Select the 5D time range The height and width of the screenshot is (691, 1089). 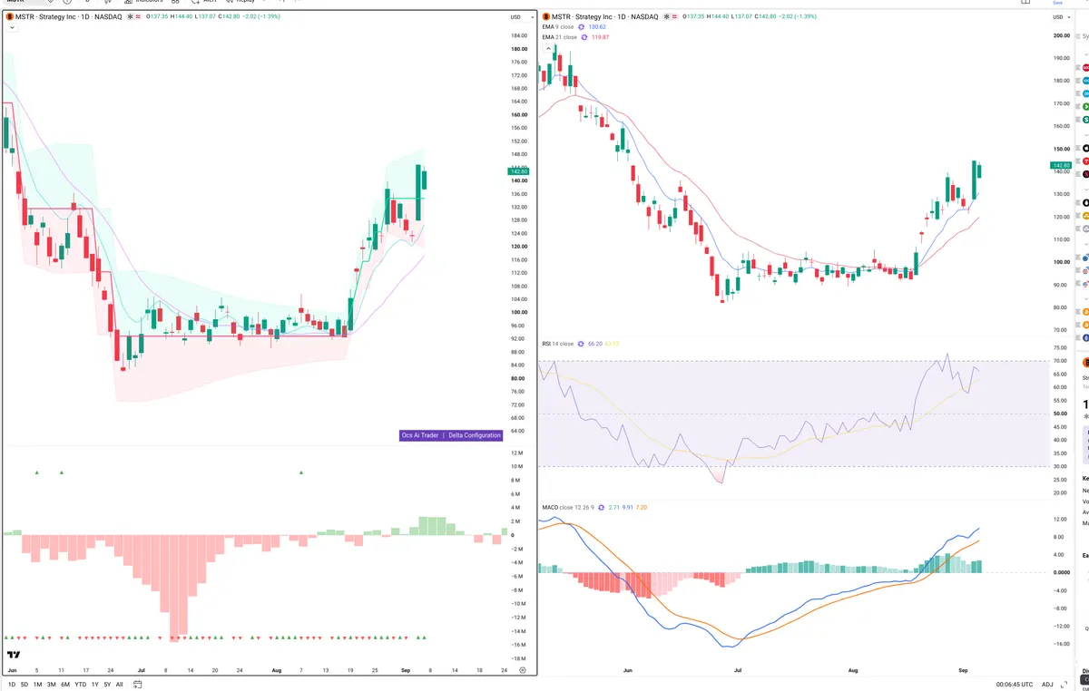(25, 684)
